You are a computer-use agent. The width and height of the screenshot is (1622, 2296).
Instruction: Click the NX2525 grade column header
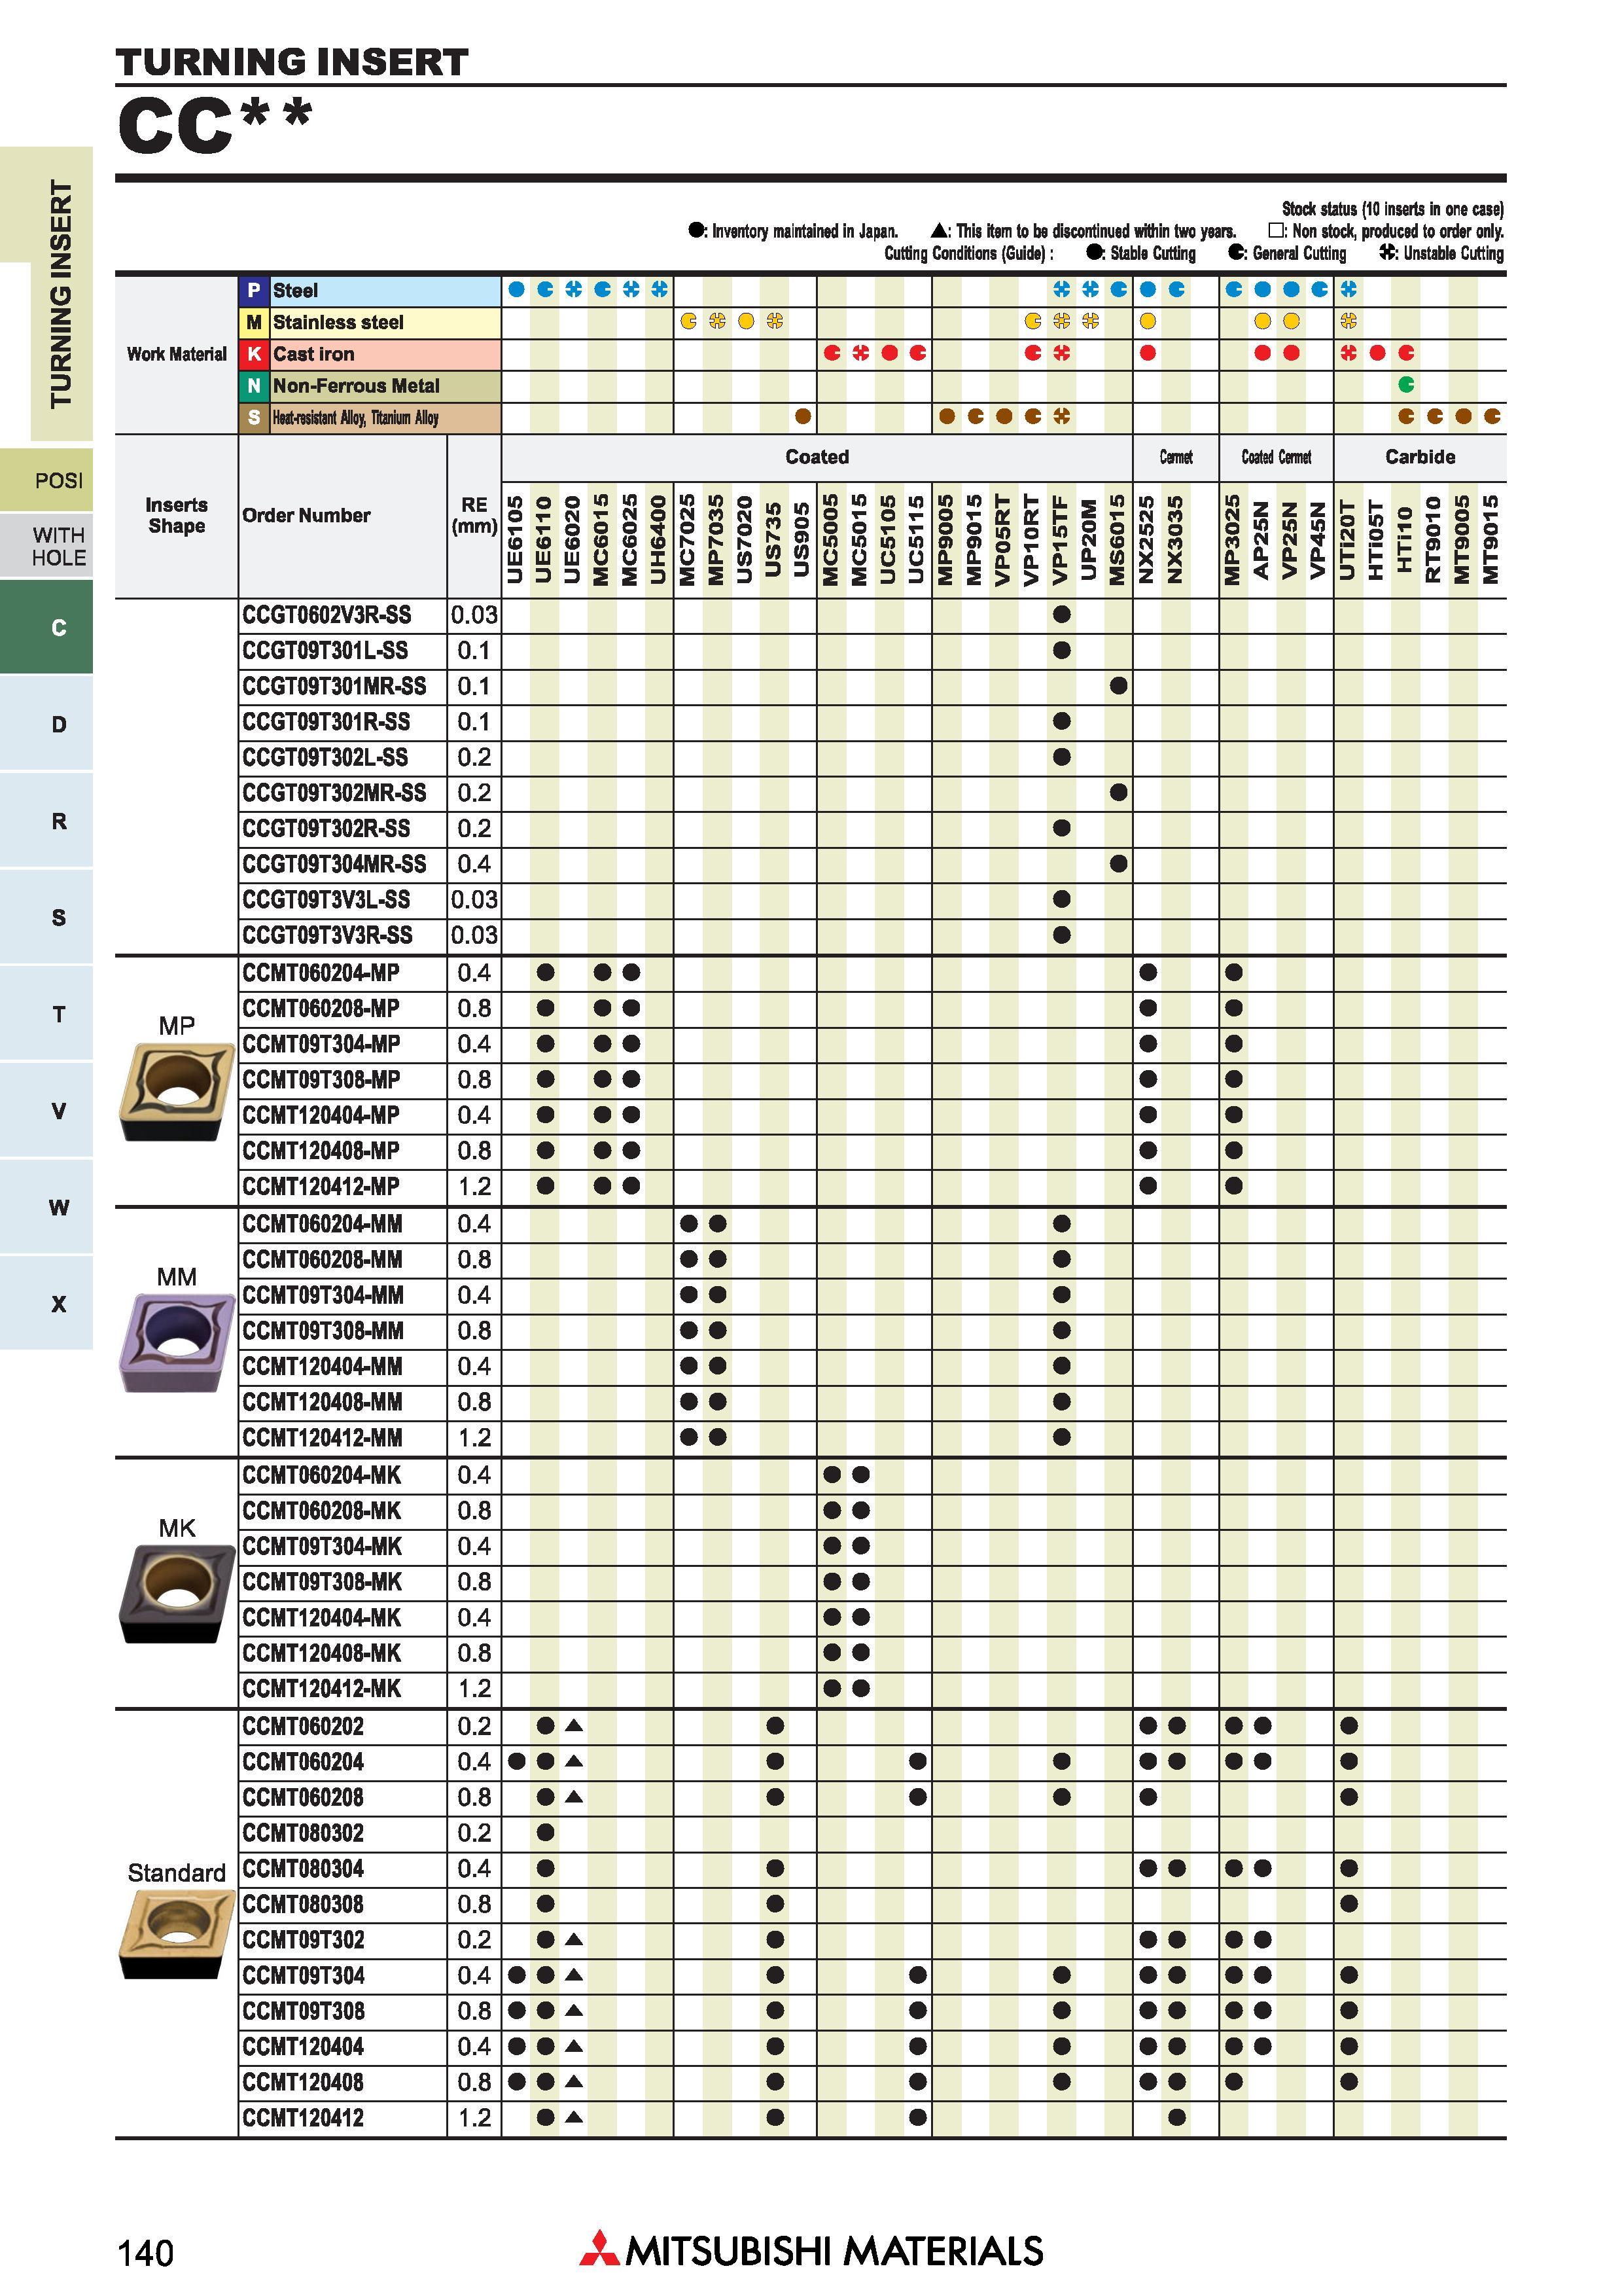click(x=1147, y=539)
